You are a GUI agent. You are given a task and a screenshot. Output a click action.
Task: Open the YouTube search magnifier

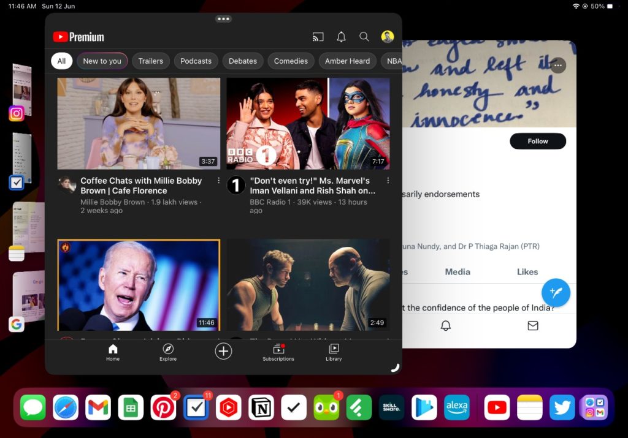(x=364, y=37)
